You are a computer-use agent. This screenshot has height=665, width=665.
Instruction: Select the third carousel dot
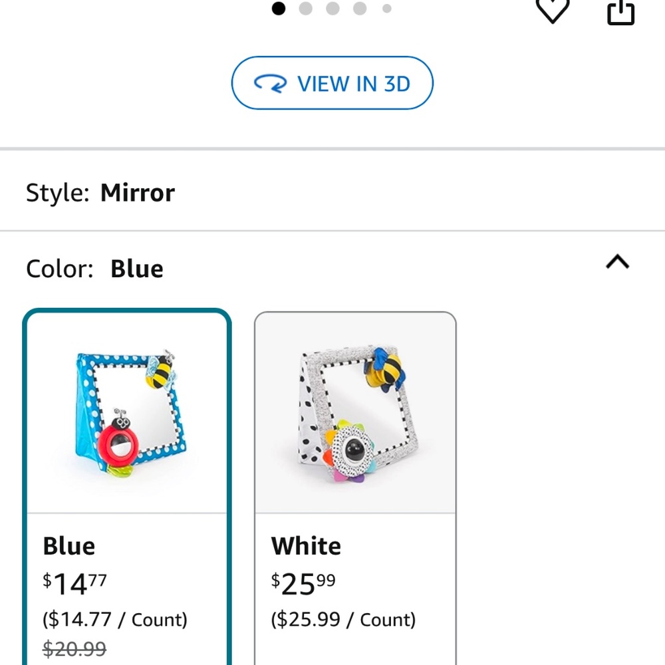pos(332,9)
